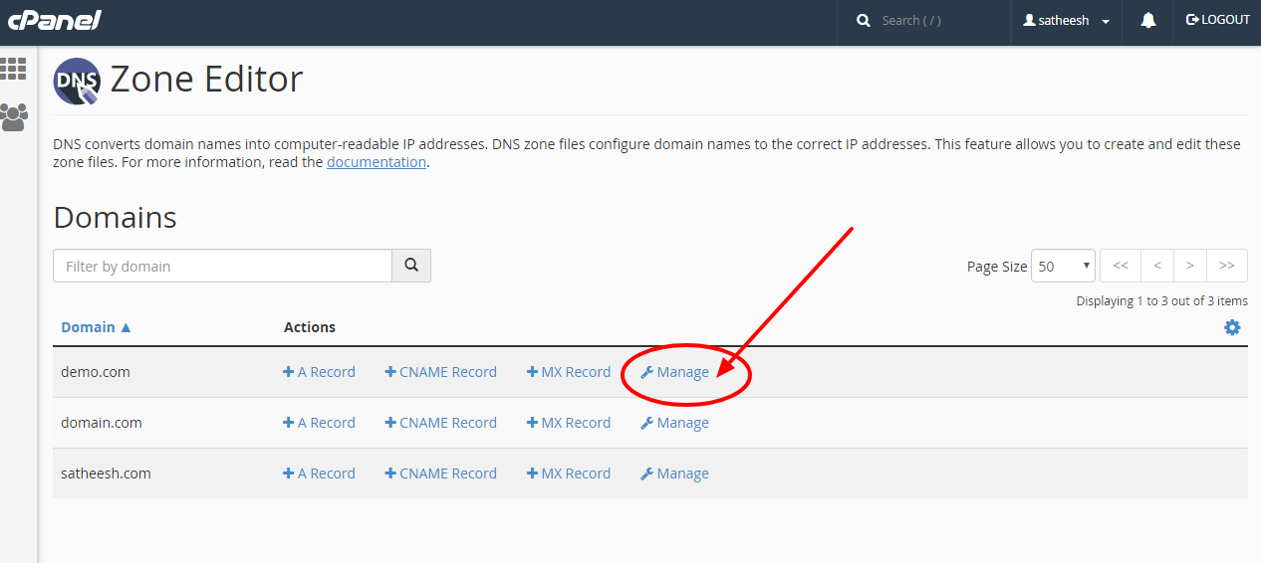Add MX Record for demo.com
1261x563 pixels.
point(569,372)
